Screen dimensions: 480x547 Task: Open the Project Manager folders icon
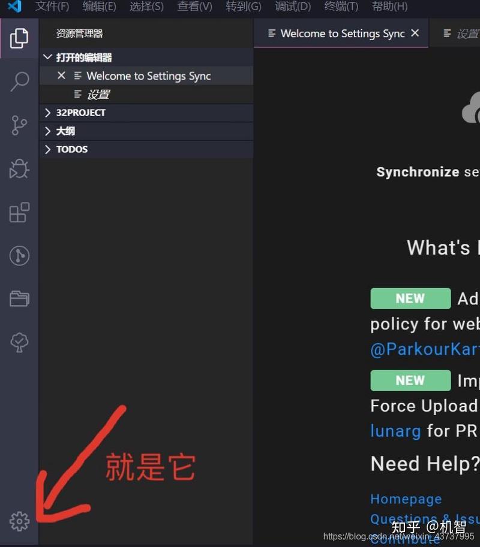[x=19, y=298]
